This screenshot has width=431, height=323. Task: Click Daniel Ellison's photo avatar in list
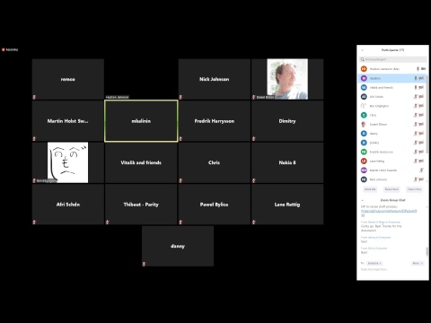click(x=364, y=124)
